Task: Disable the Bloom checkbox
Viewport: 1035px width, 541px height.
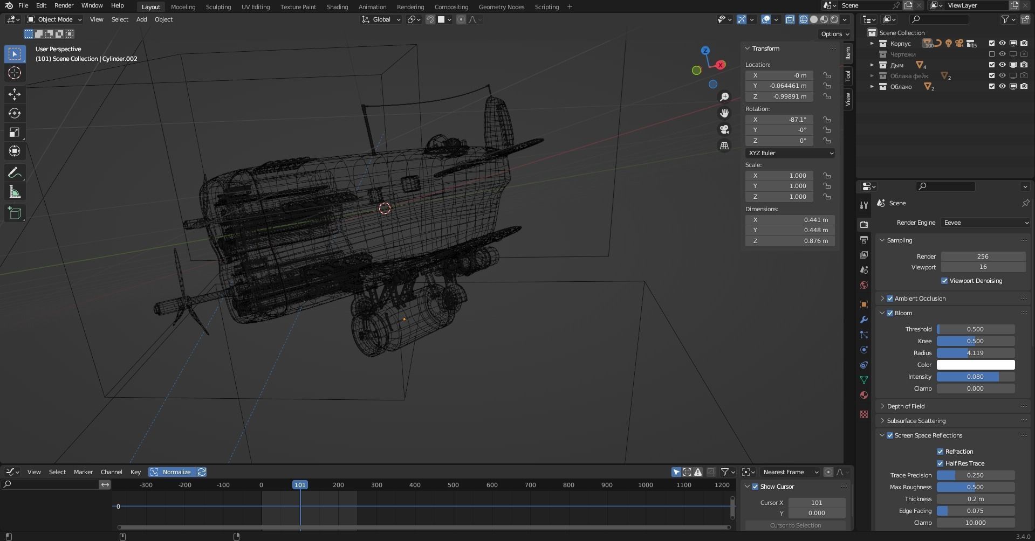Action: point(890,313)
